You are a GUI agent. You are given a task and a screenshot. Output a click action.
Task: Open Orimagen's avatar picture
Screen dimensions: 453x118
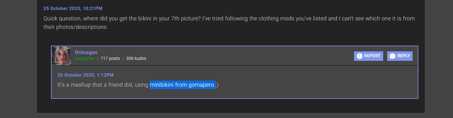[61, 56]
